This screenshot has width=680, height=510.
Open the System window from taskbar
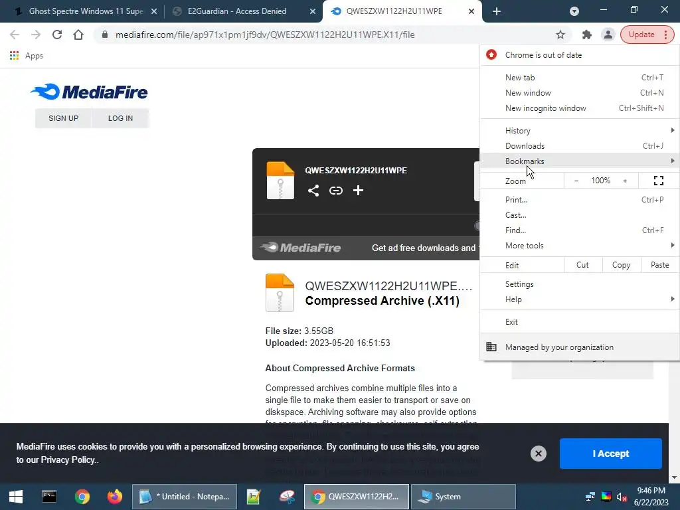point(463,497)
